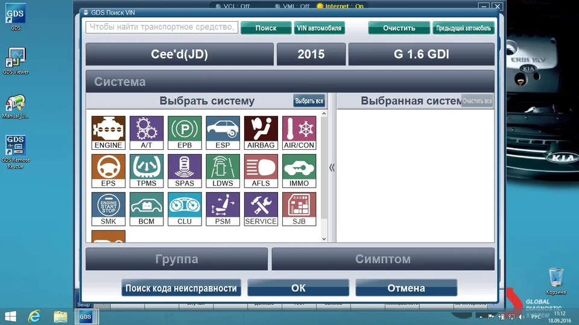Switch to GDS taskbar application button
579x325 pixels.
86,317
